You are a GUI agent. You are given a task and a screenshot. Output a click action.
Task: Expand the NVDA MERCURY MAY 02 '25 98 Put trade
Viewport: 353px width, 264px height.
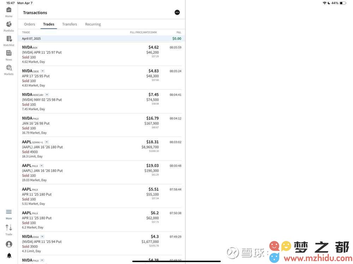(x=47, y=95)
